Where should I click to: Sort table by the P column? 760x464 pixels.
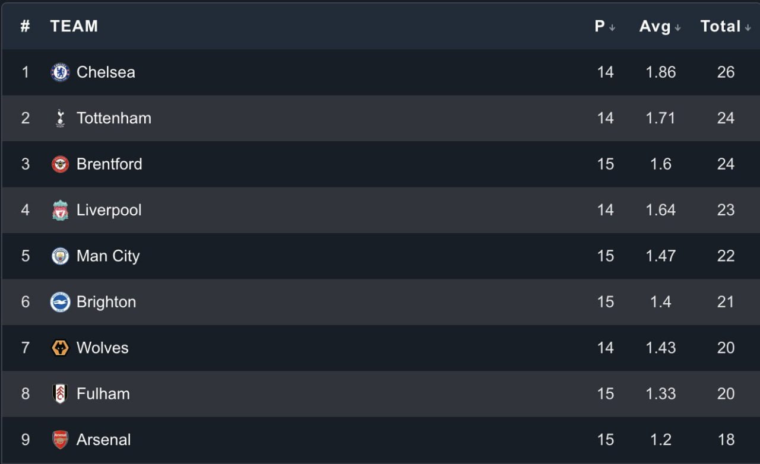pos(604,26)
